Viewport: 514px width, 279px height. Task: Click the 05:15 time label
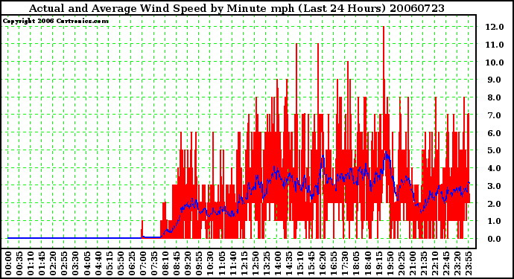point(109,263)
